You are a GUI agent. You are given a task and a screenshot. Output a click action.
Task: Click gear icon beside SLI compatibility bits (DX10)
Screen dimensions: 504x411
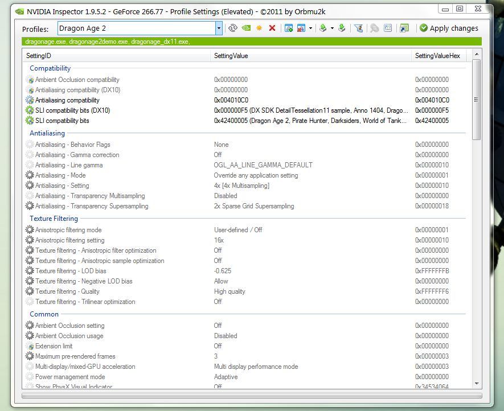(30, 110)
